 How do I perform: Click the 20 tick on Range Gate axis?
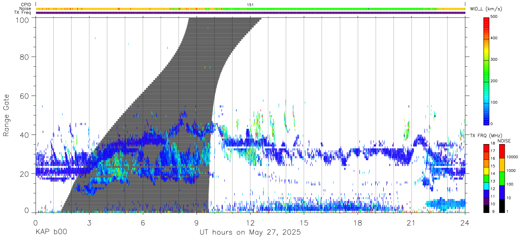[x=24, y=174]
